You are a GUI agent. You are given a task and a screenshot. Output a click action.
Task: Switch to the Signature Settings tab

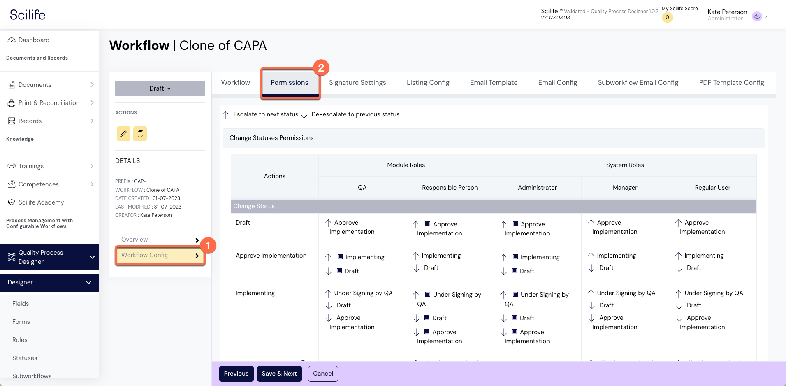click(x=357, y=83)
